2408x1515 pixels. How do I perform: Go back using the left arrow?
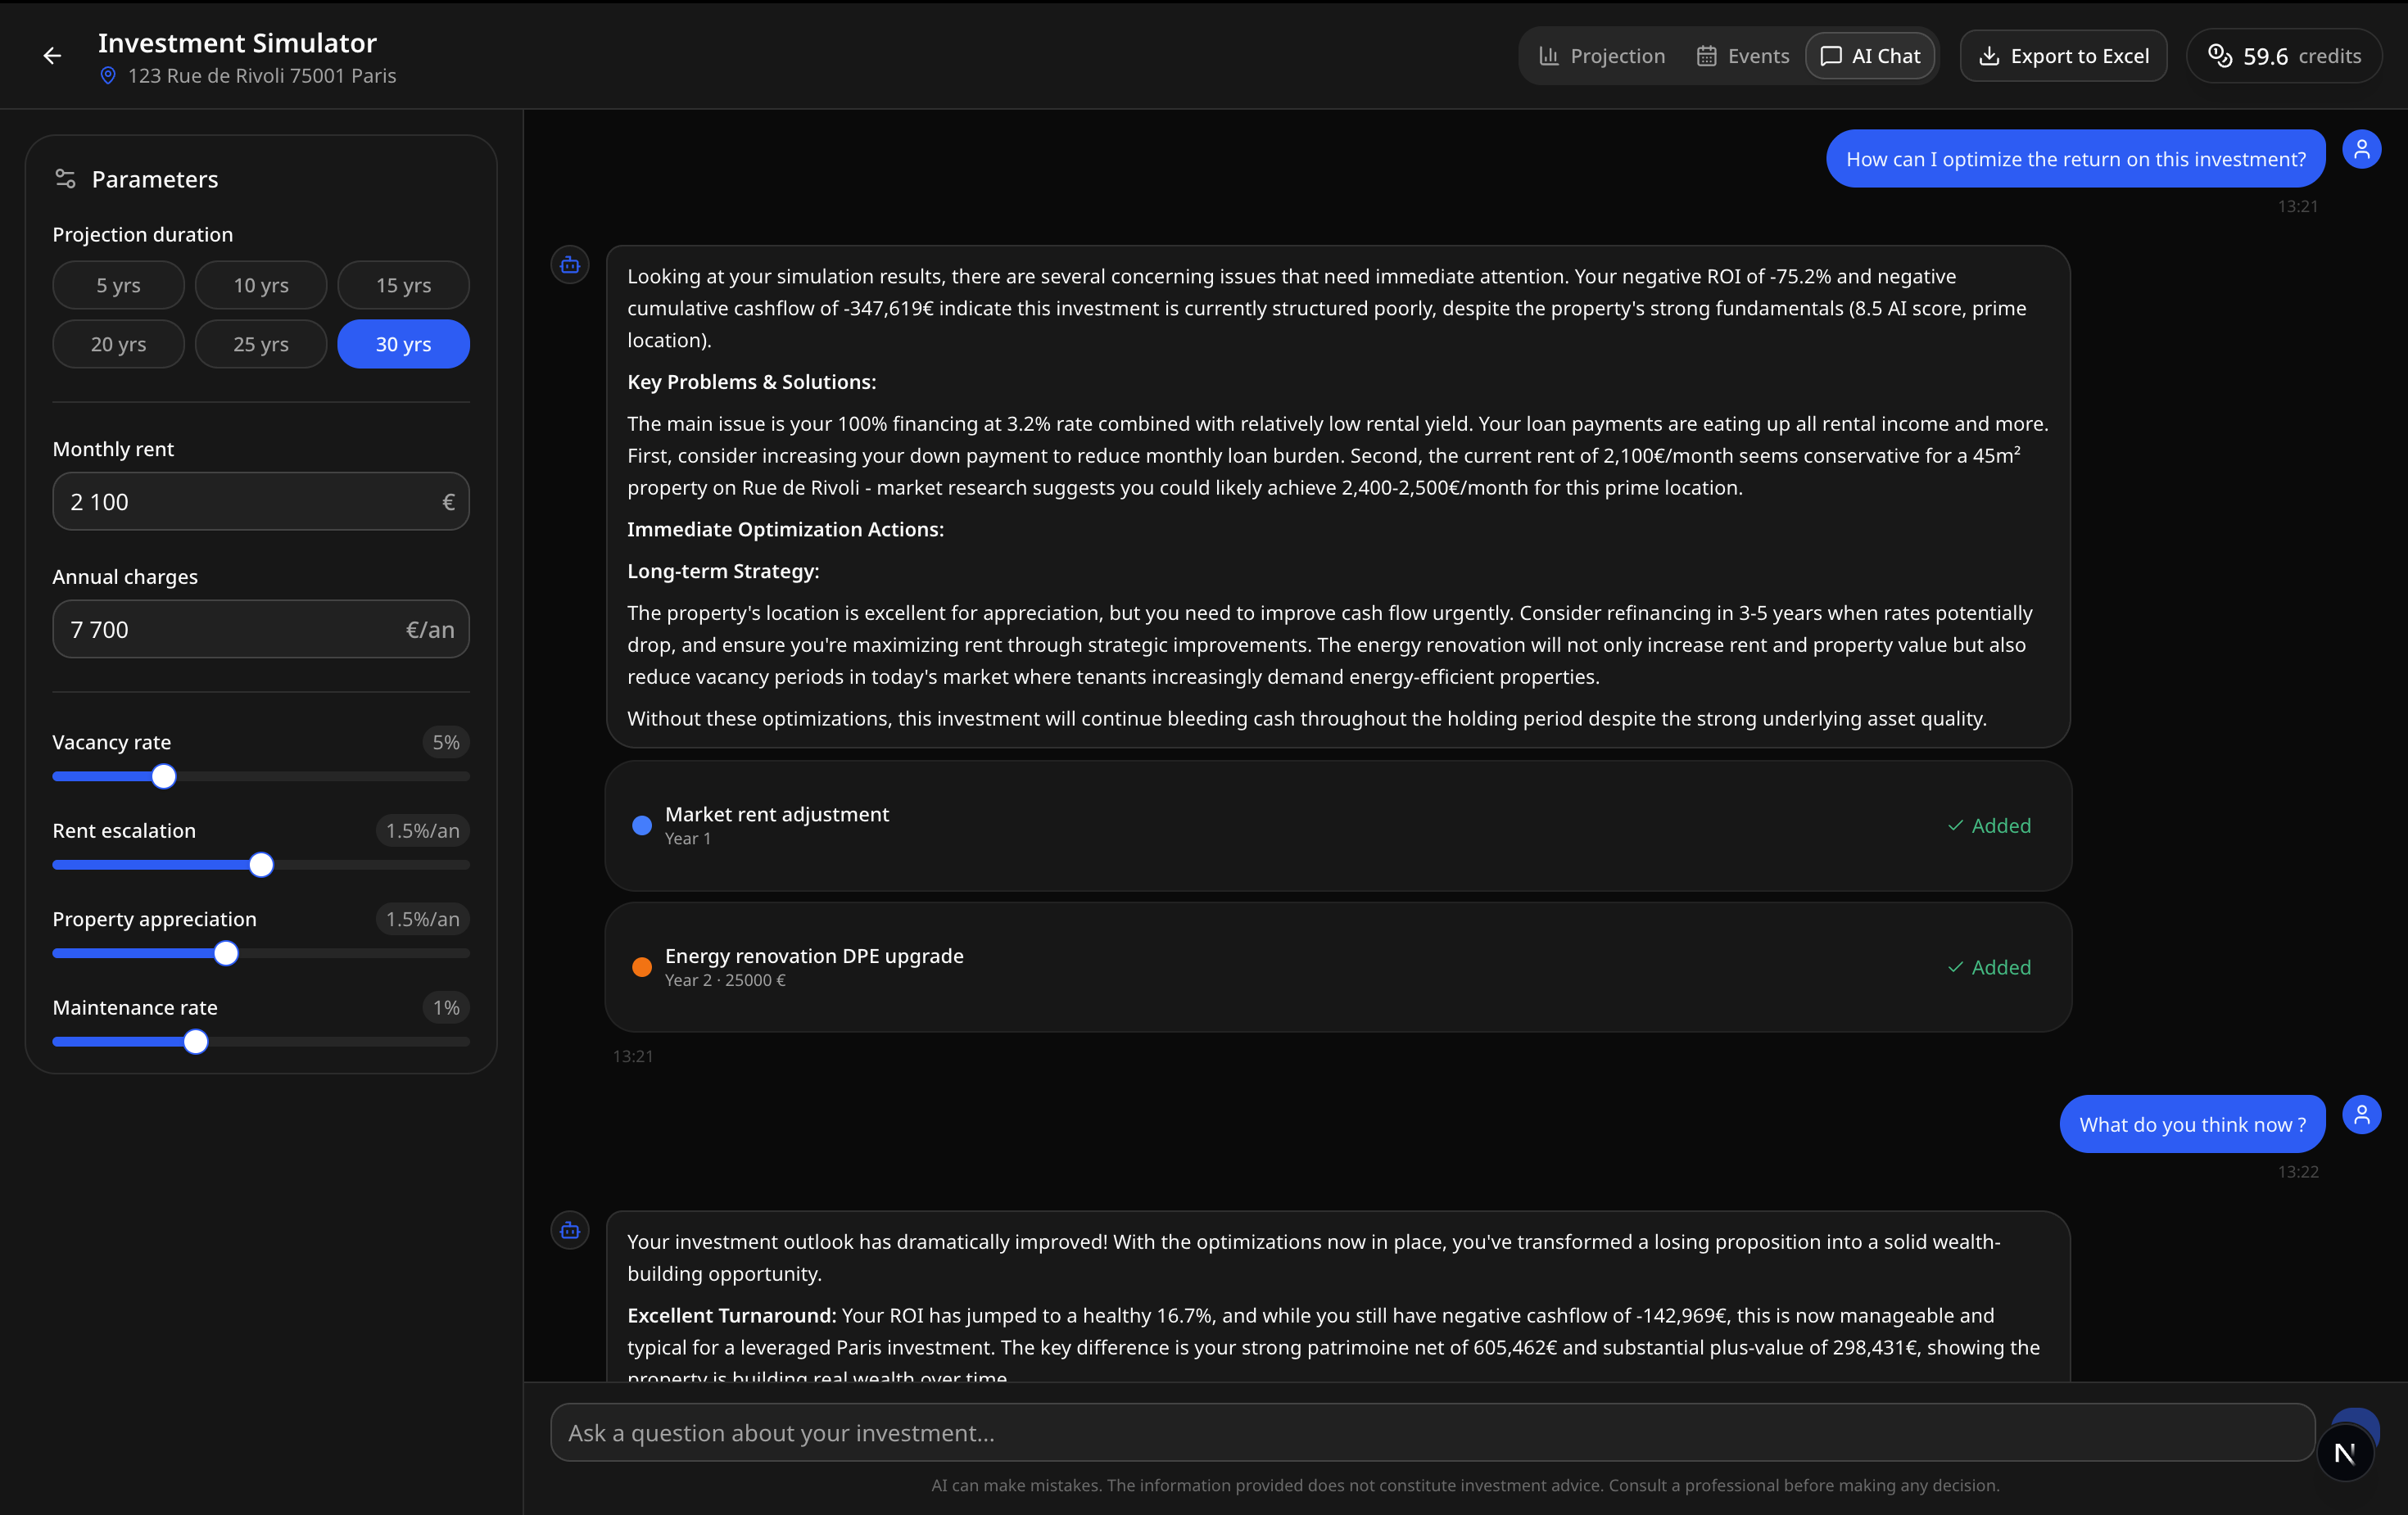point(51,55)
